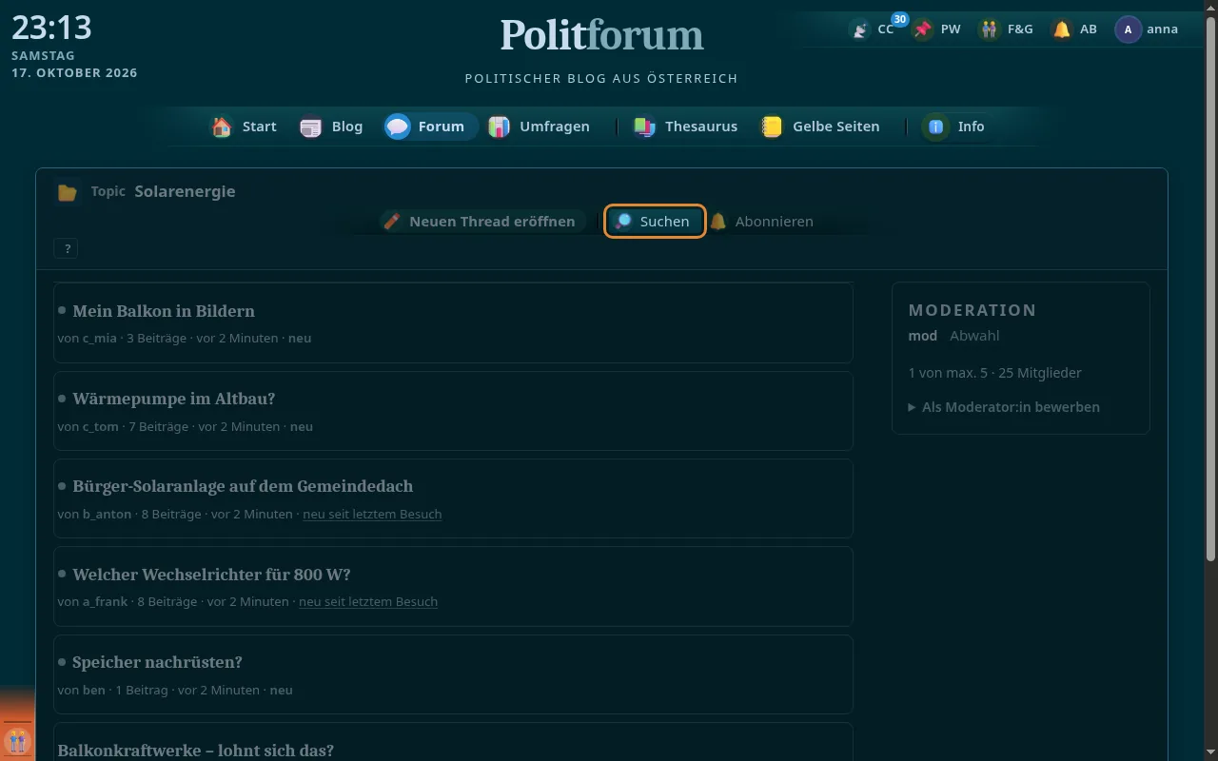
Task: Open the Blog menu label
Action: tap(347, 127)
